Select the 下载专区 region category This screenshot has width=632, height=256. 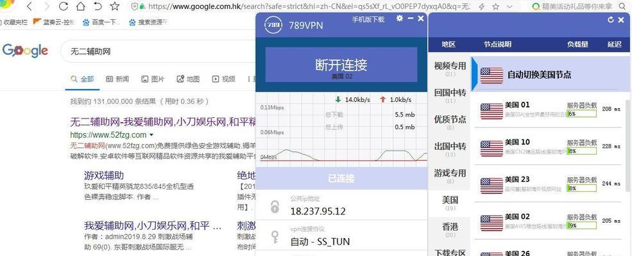(x=450, y=252)
